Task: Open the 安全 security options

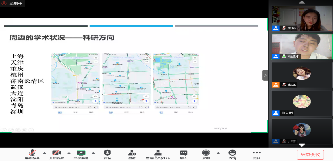Action: tap(107, 154)
